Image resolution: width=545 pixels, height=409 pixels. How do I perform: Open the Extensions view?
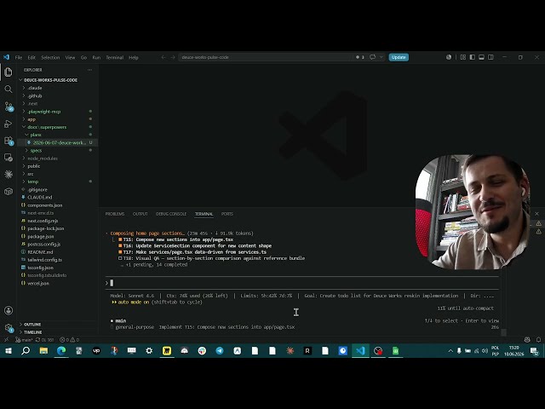tap(9, 141)
